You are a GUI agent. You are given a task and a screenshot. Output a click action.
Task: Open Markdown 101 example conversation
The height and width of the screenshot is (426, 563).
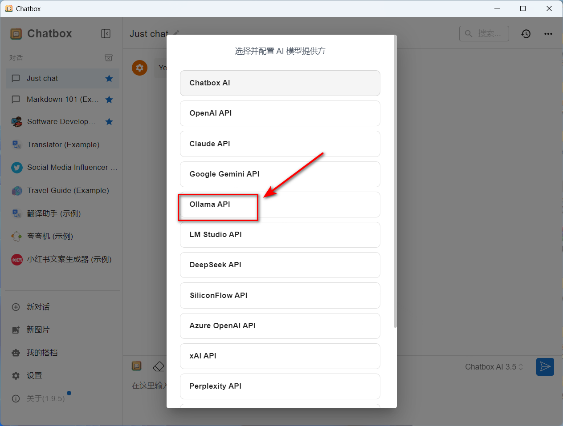[x=62, y=100]
